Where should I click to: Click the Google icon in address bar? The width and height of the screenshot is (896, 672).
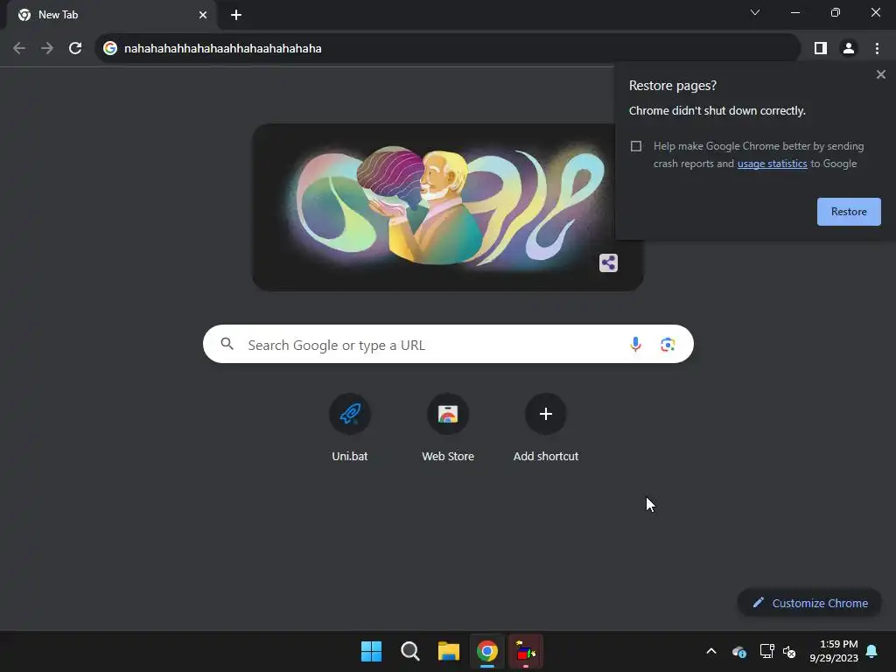tap(110, 49)
